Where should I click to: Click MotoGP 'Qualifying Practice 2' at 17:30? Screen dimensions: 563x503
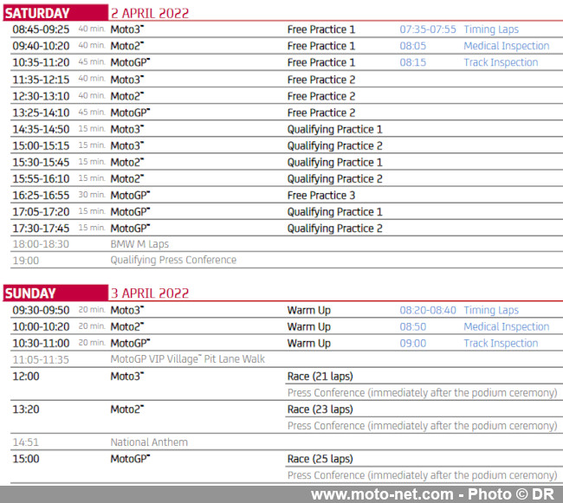[x=334, y=229]
